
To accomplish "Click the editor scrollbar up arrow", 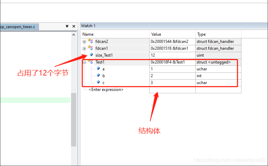I will [x=74, y=35].
